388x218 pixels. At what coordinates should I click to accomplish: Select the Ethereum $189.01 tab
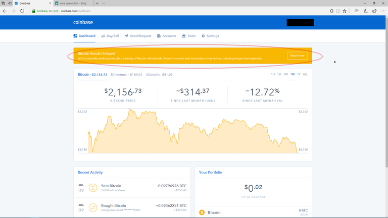pos(126,74)
